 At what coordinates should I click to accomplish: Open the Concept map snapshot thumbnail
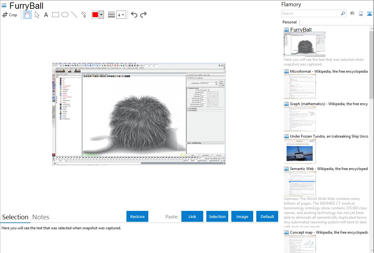click(300, 244)
